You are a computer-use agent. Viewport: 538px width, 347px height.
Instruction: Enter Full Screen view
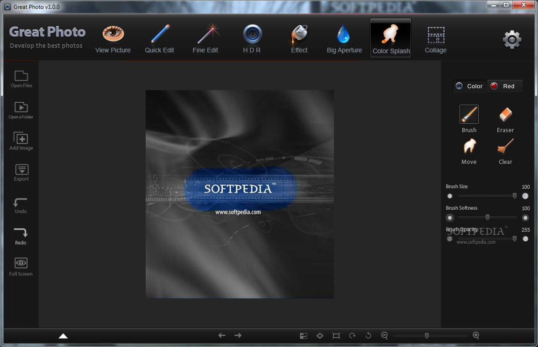(x=21, y=267)
